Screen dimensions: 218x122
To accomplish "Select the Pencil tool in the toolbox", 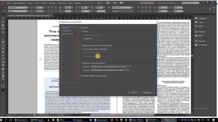I will pyautogui.click(x=3, y=45).
